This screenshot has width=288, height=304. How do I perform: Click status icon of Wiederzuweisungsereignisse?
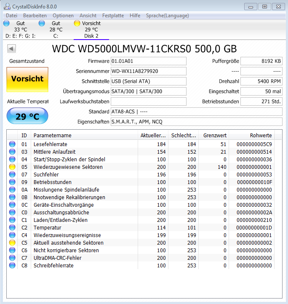point(12,235)
